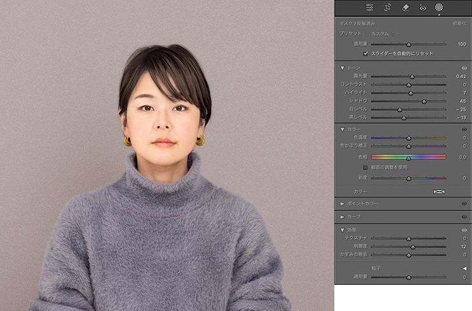Click the シャドウ slider handle
The image size is (472, 311).
pyautogui.click(x=424, y=101)
